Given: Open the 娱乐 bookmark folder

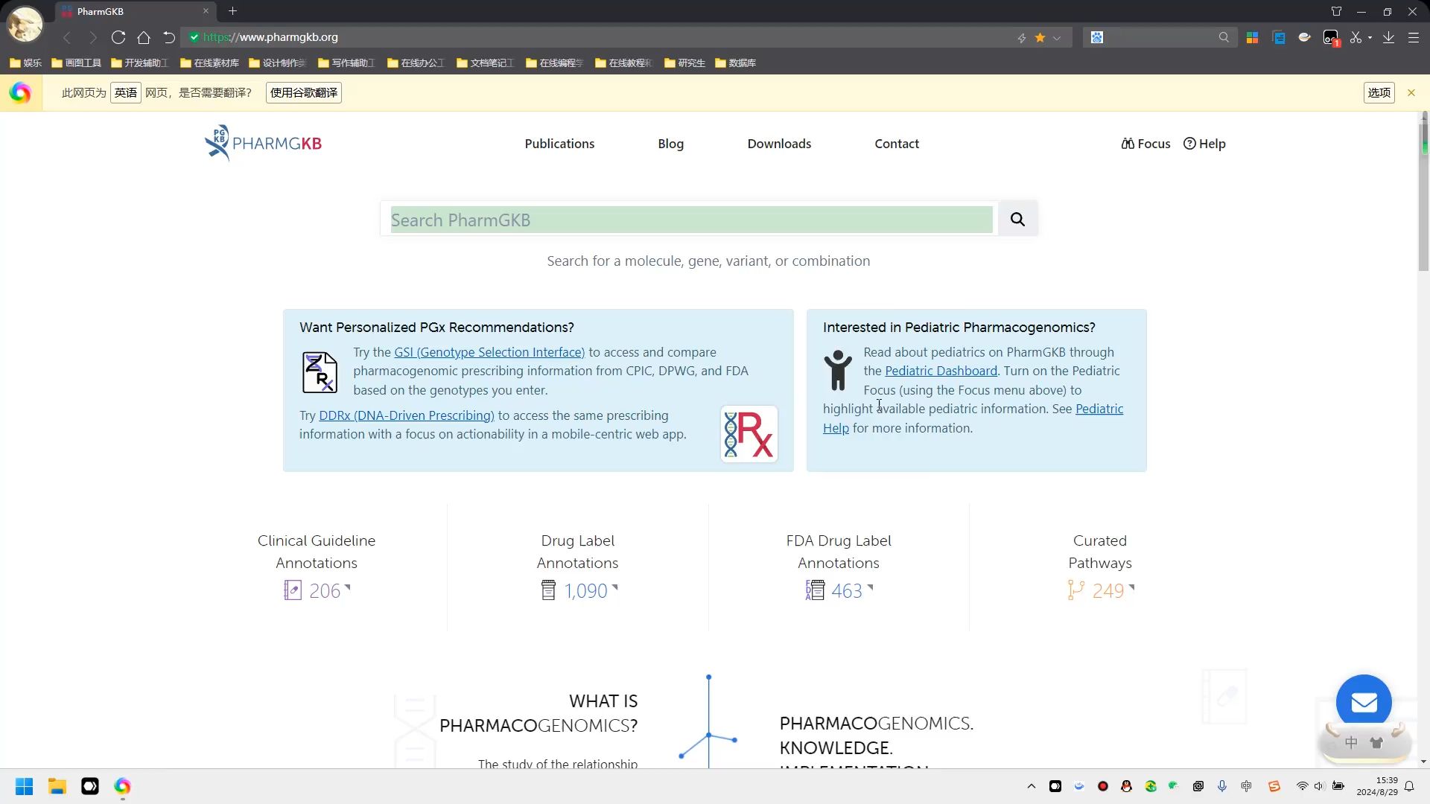Looking at the screenshot, I should pyautogui.click(x=25, y=63).
